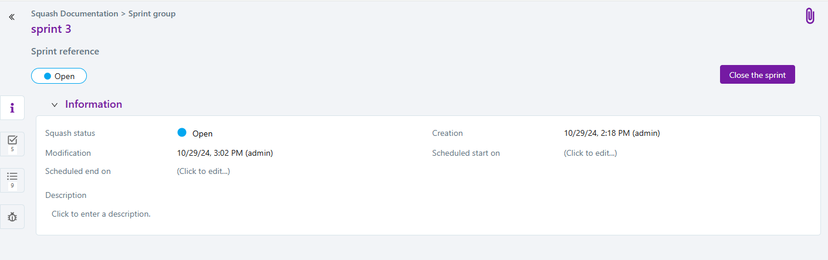Click the Sprint group breadcrumb
Image resolution: width=828 pixels, height=260 pixels.
(152, 13)
